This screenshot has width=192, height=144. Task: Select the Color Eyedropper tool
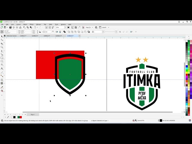tap(2, 87)
